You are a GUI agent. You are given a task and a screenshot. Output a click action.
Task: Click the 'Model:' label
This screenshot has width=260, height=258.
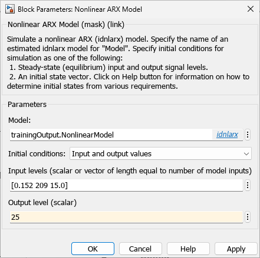(19, 120)
